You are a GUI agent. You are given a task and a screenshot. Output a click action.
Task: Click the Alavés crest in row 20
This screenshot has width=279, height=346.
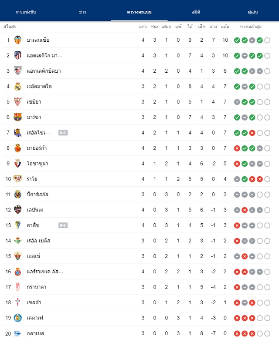click(x=18, y=333)
